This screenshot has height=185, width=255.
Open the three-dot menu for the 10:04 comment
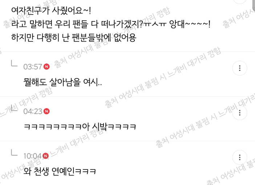click(239, 157)
